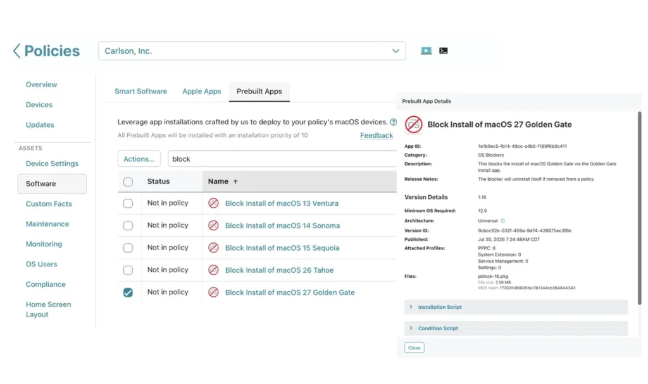Open Block Install of macOS 13 Ventura link
Image resolution: width=648 pixels, height=384 pixels.
[x=282, y=203]
